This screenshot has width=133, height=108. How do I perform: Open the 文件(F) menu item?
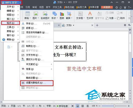(x=10, y=7)
